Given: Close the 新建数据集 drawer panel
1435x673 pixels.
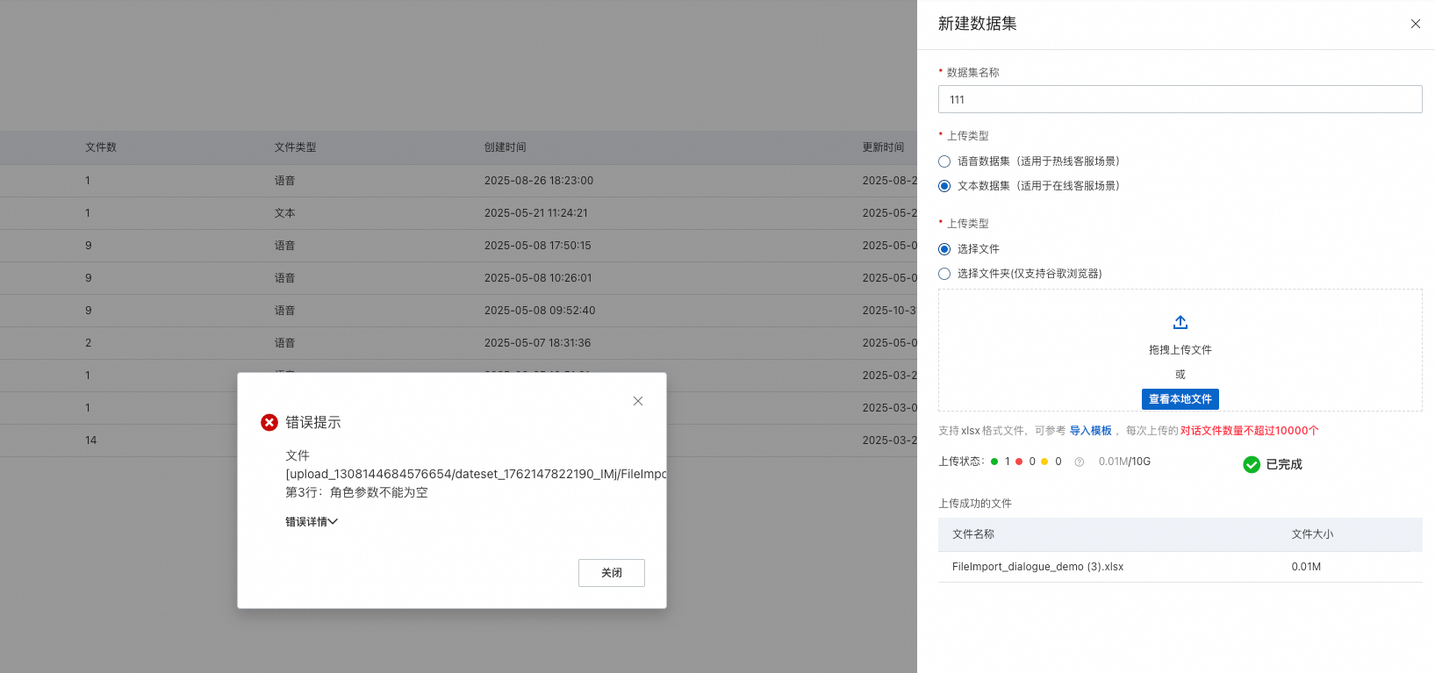Looking at the screenshot, I should point(1415,24).
